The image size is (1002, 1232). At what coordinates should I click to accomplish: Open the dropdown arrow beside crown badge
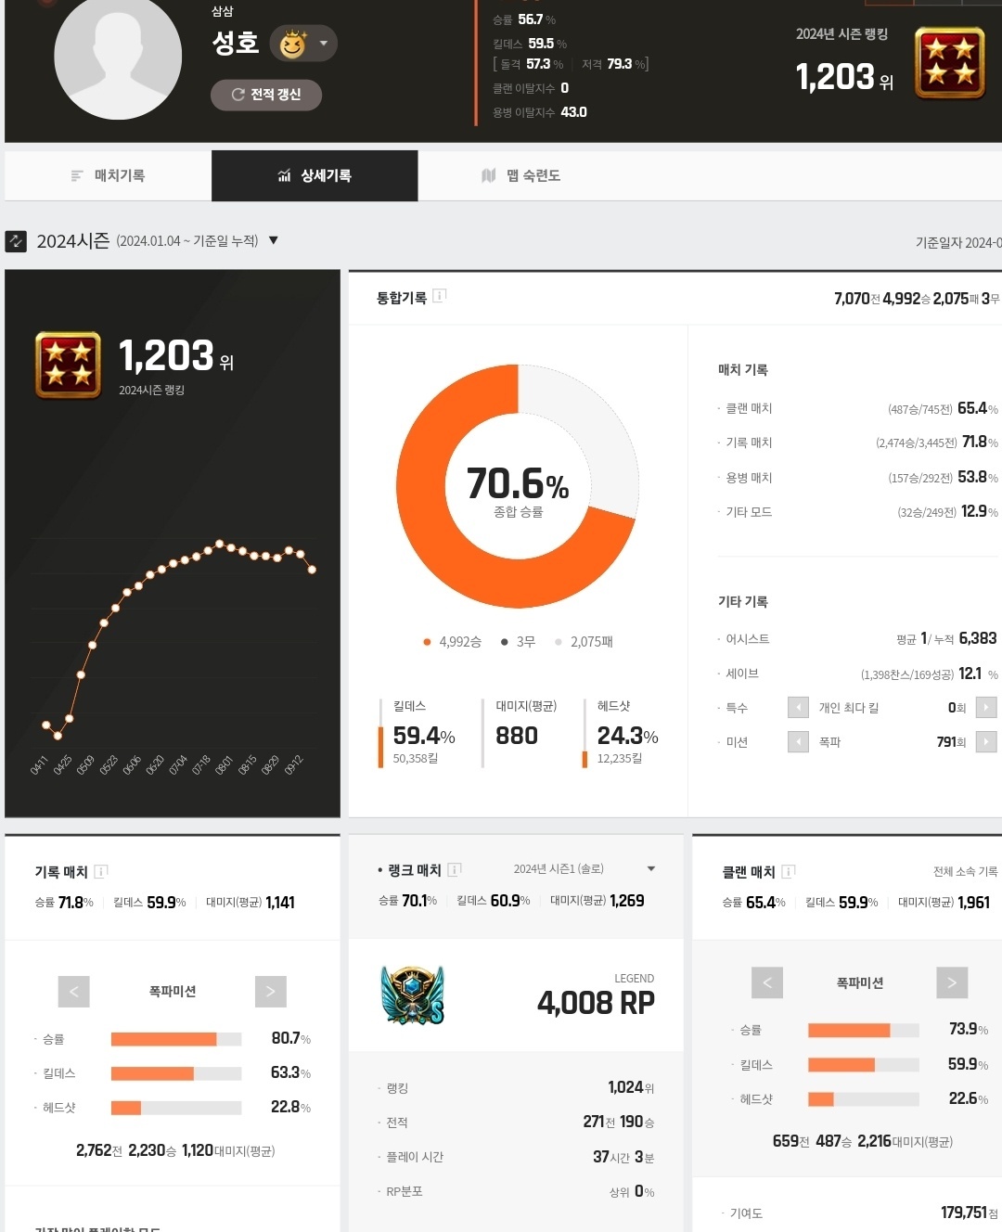(324, 44)
